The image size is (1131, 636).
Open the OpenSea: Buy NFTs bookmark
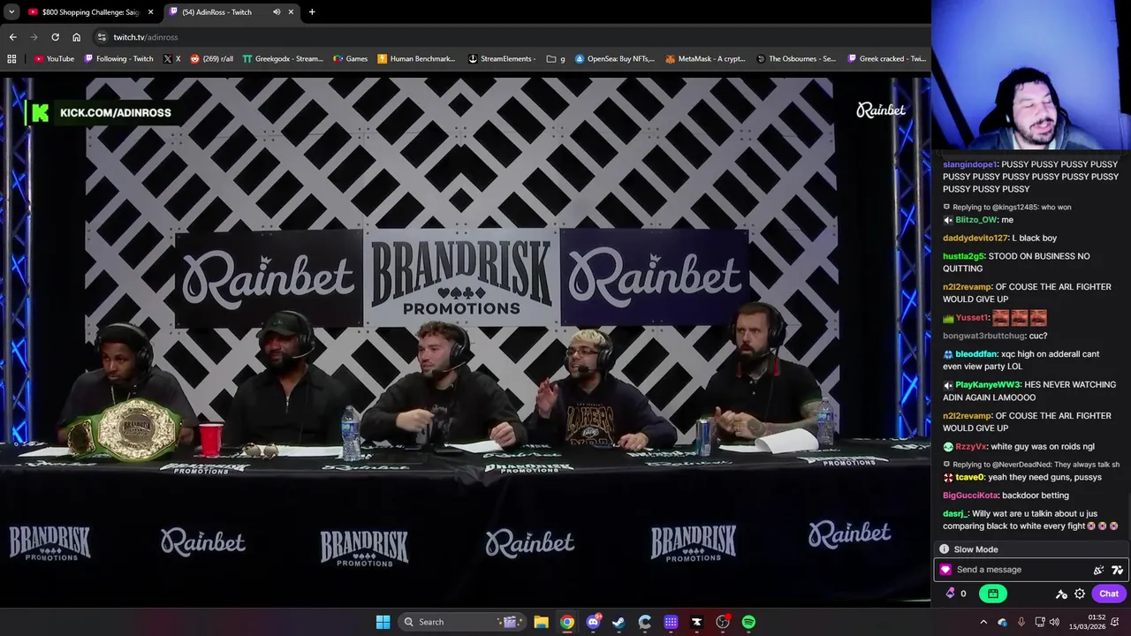(615, 58)
